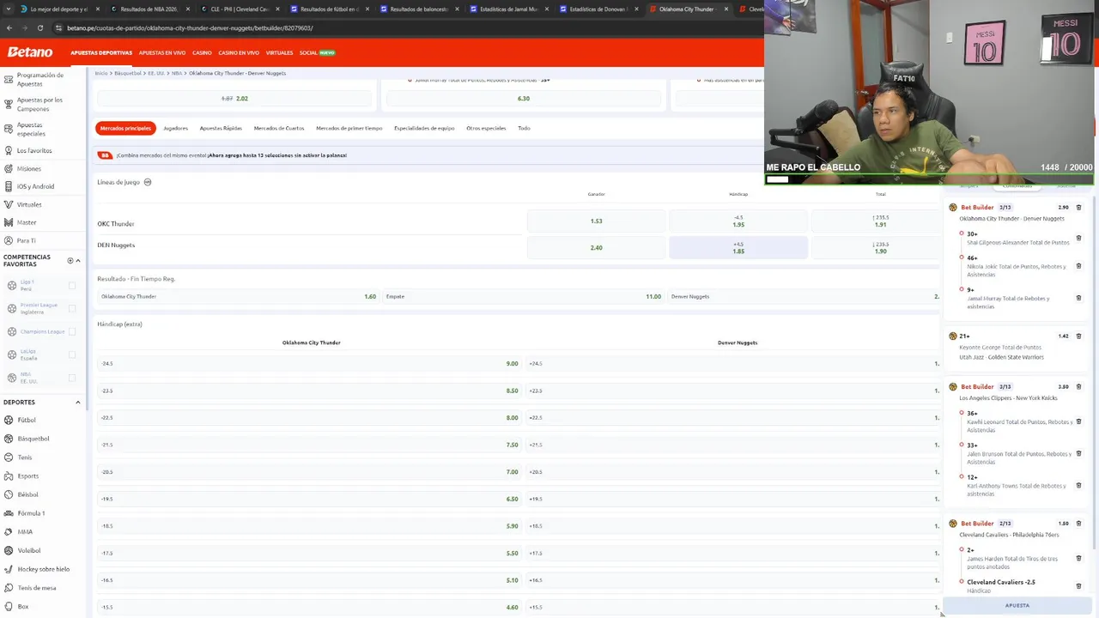Select the Hockey sobre hielo icon
Viewport: 1099px width, 618px height.
9,569
